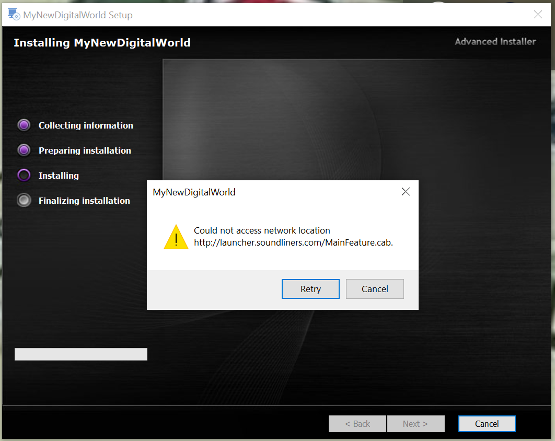Click the "Installing MyNewDigitalWorld" header text
The height and width of the screenshot is (441, 555).
102,42
